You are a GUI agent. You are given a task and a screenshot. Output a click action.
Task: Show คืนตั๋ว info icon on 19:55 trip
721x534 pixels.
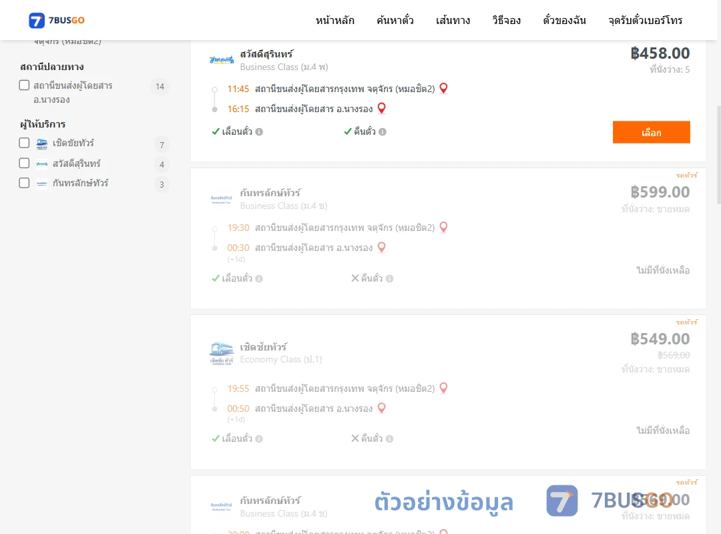[389, 439]
